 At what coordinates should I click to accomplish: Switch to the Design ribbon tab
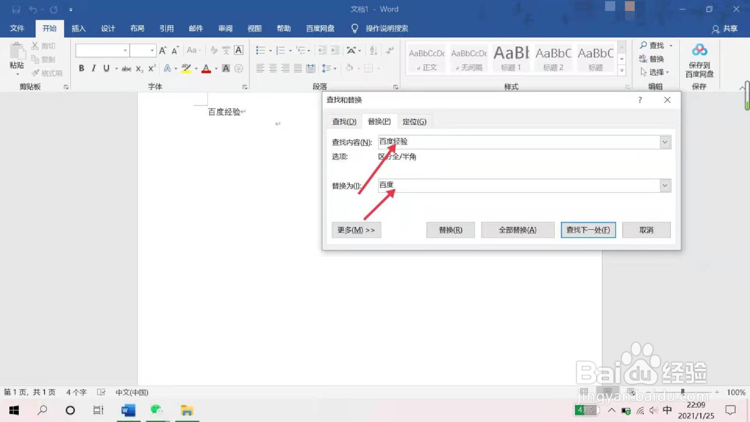[108, 29]
